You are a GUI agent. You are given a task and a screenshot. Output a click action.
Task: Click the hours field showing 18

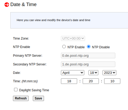coord(69,81)
